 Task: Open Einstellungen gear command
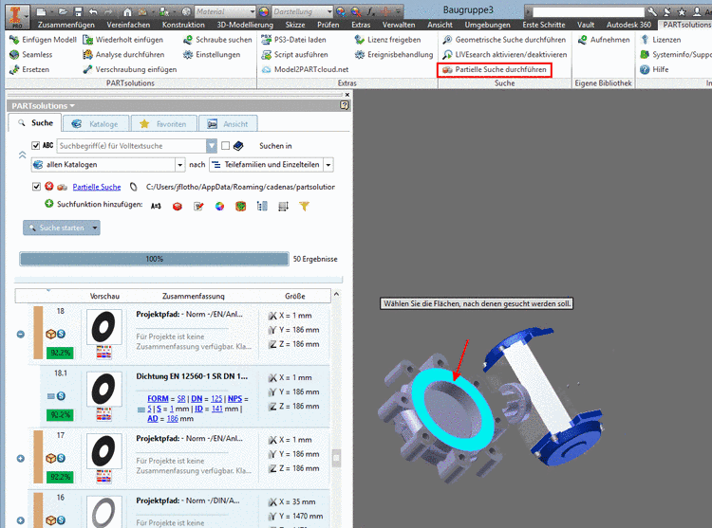212,54
